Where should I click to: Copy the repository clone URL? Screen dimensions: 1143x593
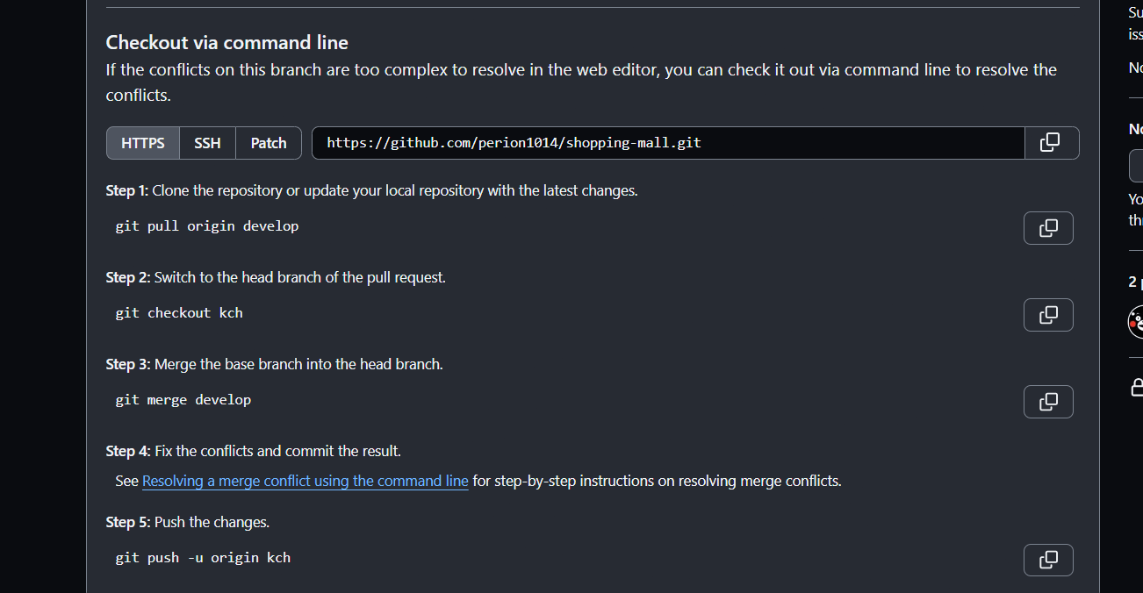1052,143
